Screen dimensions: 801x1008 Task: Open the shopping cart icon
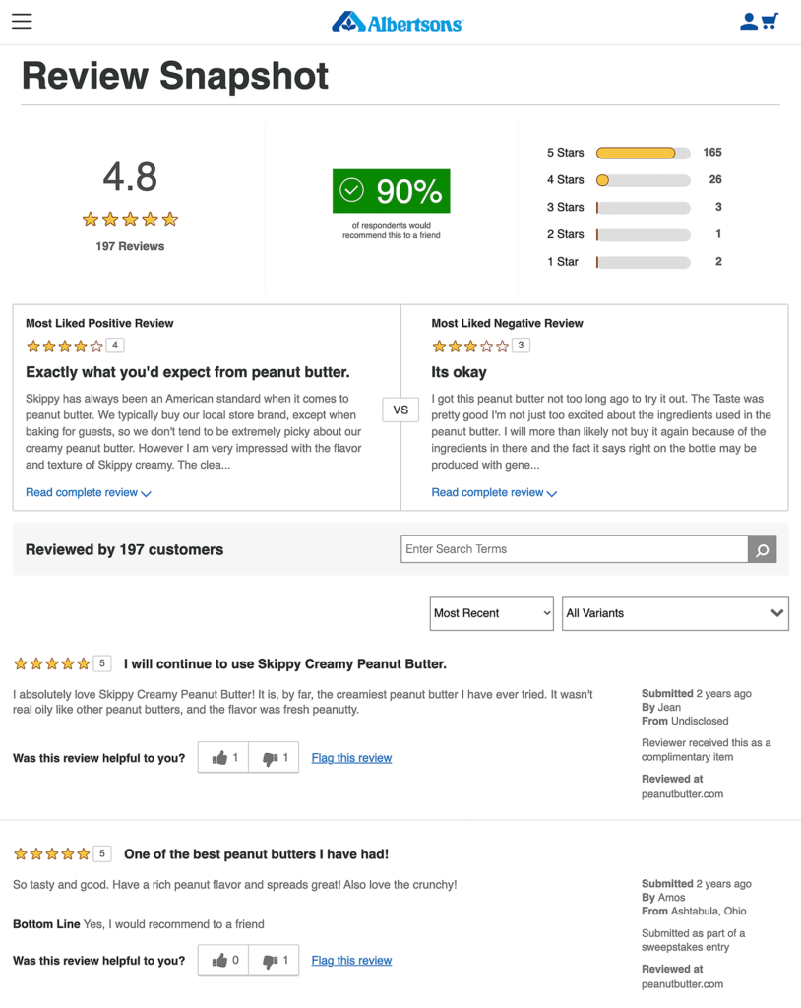[x=771, y=20]
